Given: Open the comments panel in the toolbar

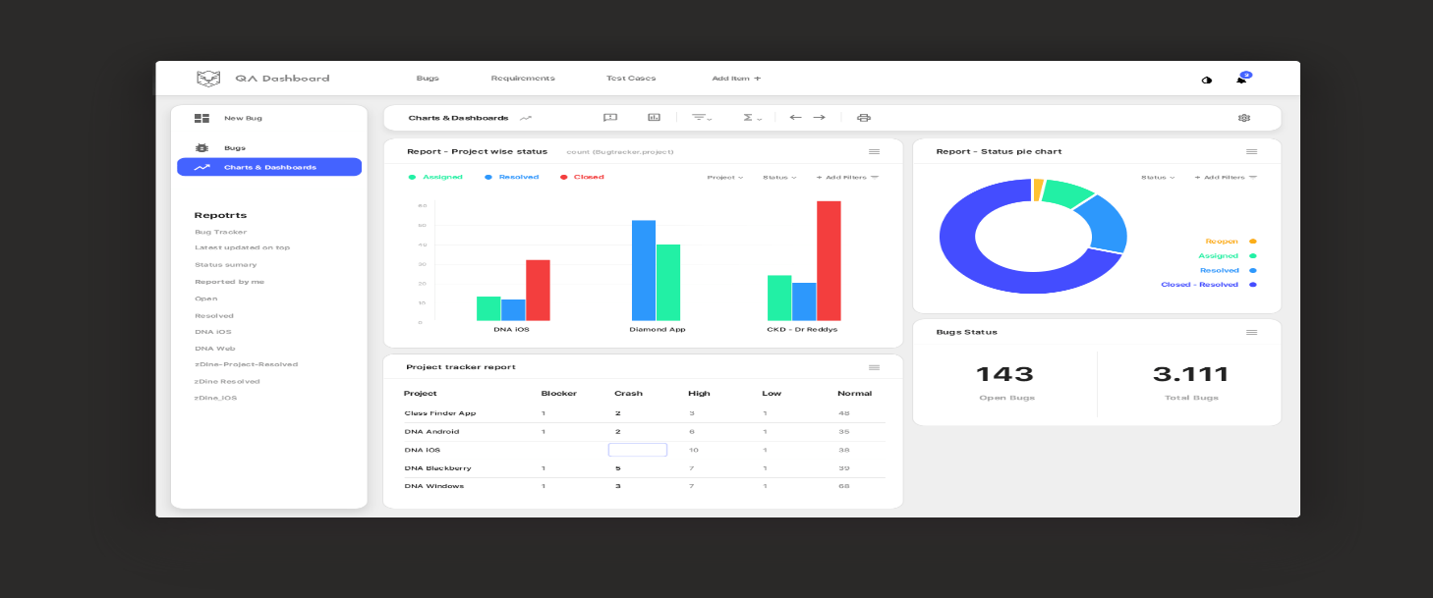Looking at the screenshot, I should [610, 117].
